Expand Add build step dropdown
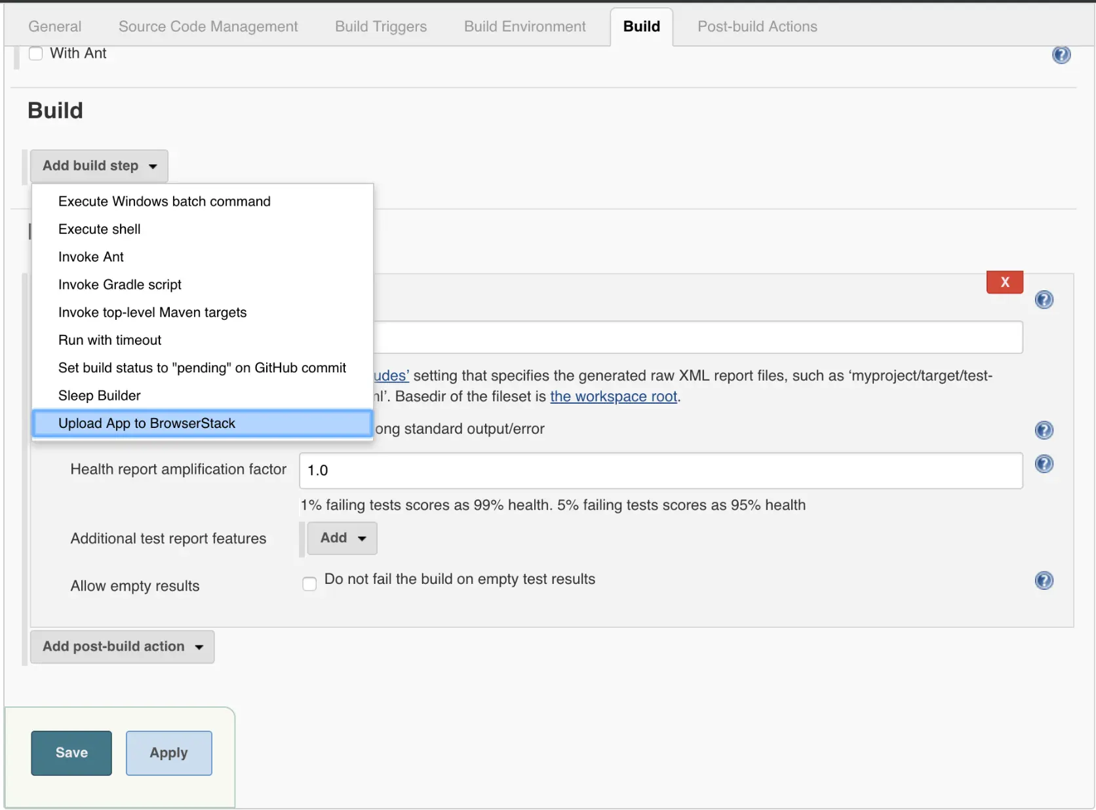Viewport: 1096px width, 810px height. tap(99, 166)
